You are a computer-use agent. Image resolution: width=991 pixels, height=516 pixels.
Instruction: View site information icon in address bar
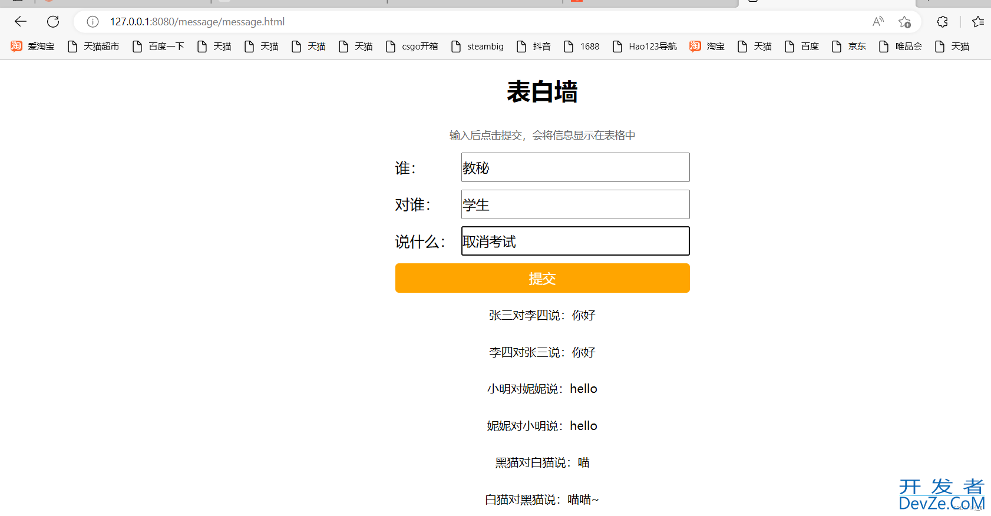[93, 22]
